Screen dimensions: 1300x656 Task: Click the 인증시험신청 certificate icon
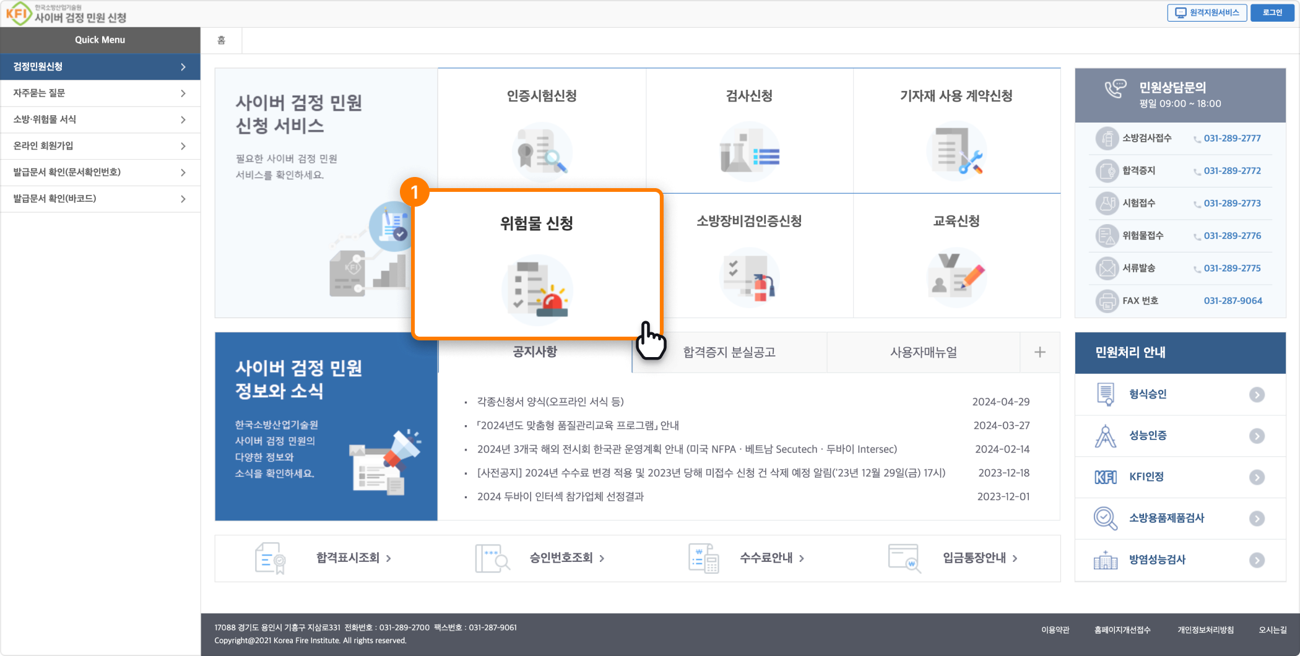[542, 152]
